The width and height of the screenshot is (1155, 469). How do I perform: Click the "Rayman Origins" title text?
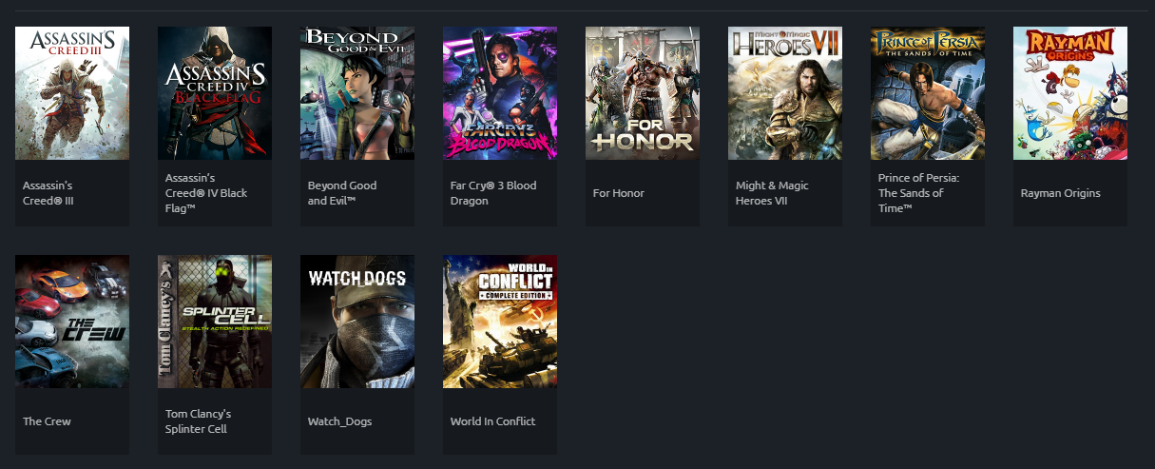click(x=1061, y=193)
